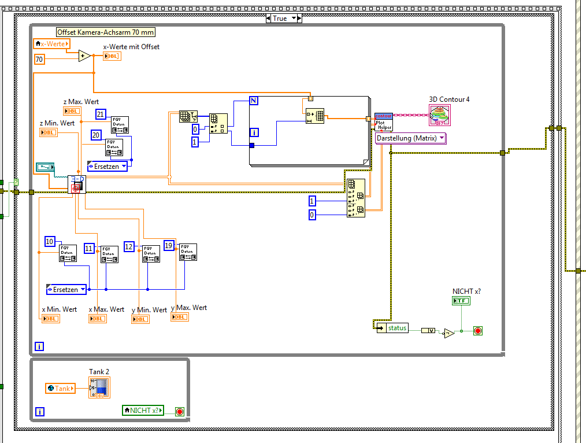Click the True case selector label
Viewport: 586px width, 443px height.
point(280,19)
